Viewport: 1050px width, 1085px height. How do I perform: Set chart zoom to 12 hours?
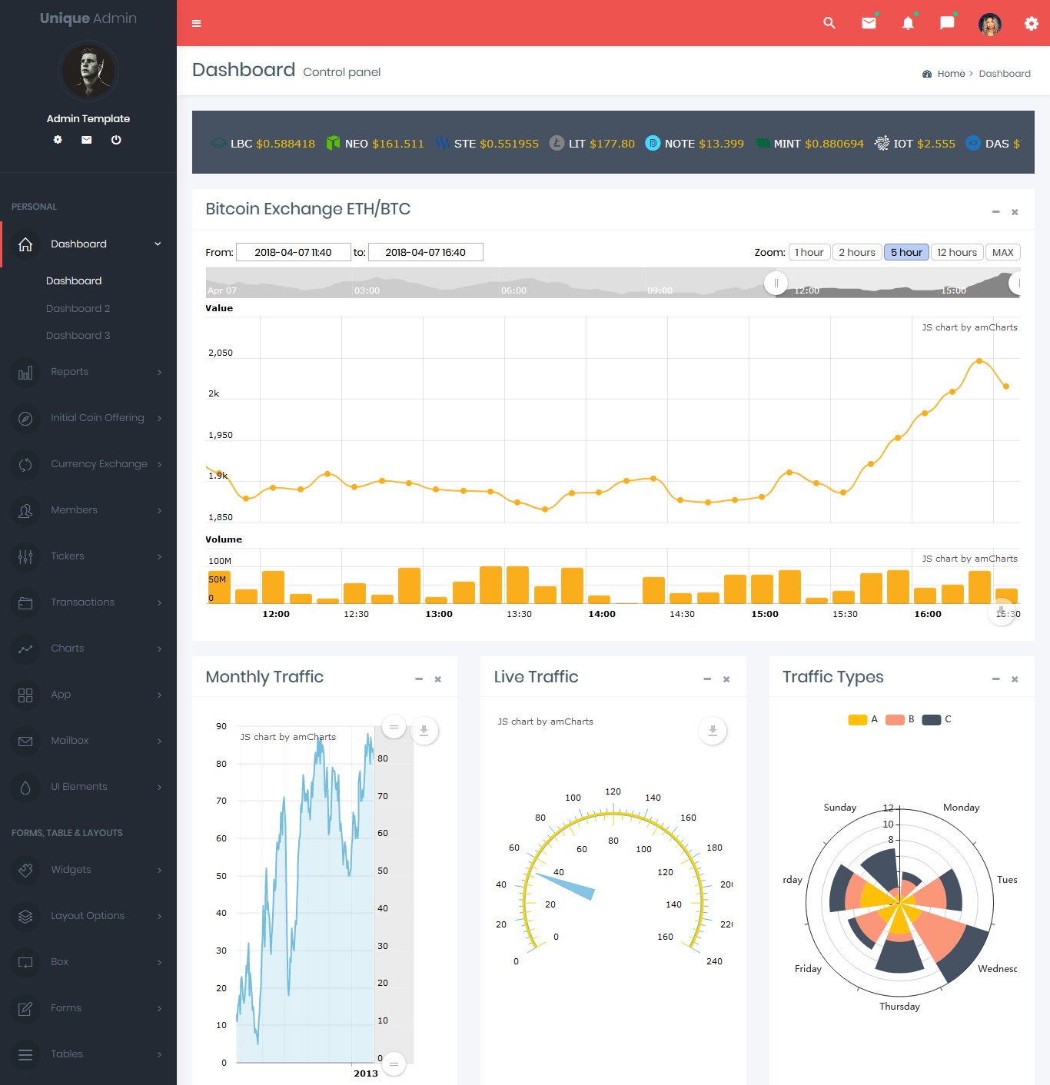[x=957, y=252]
